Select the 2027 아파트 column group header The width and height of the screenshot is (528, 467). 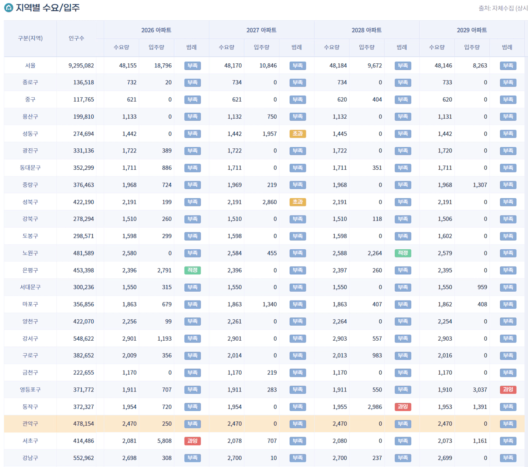pos(261,30)
